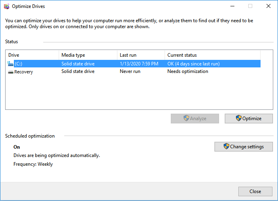This screenshot has height=201, width=278.
Task: Minimize the Optimize Drives window
Action: pyautogui.click(x=232, y=6)
